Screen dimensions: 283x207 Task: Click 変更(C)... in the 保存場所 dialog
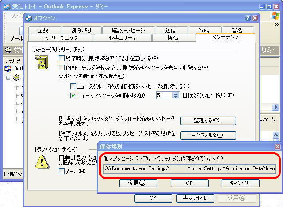coord(138,183)
